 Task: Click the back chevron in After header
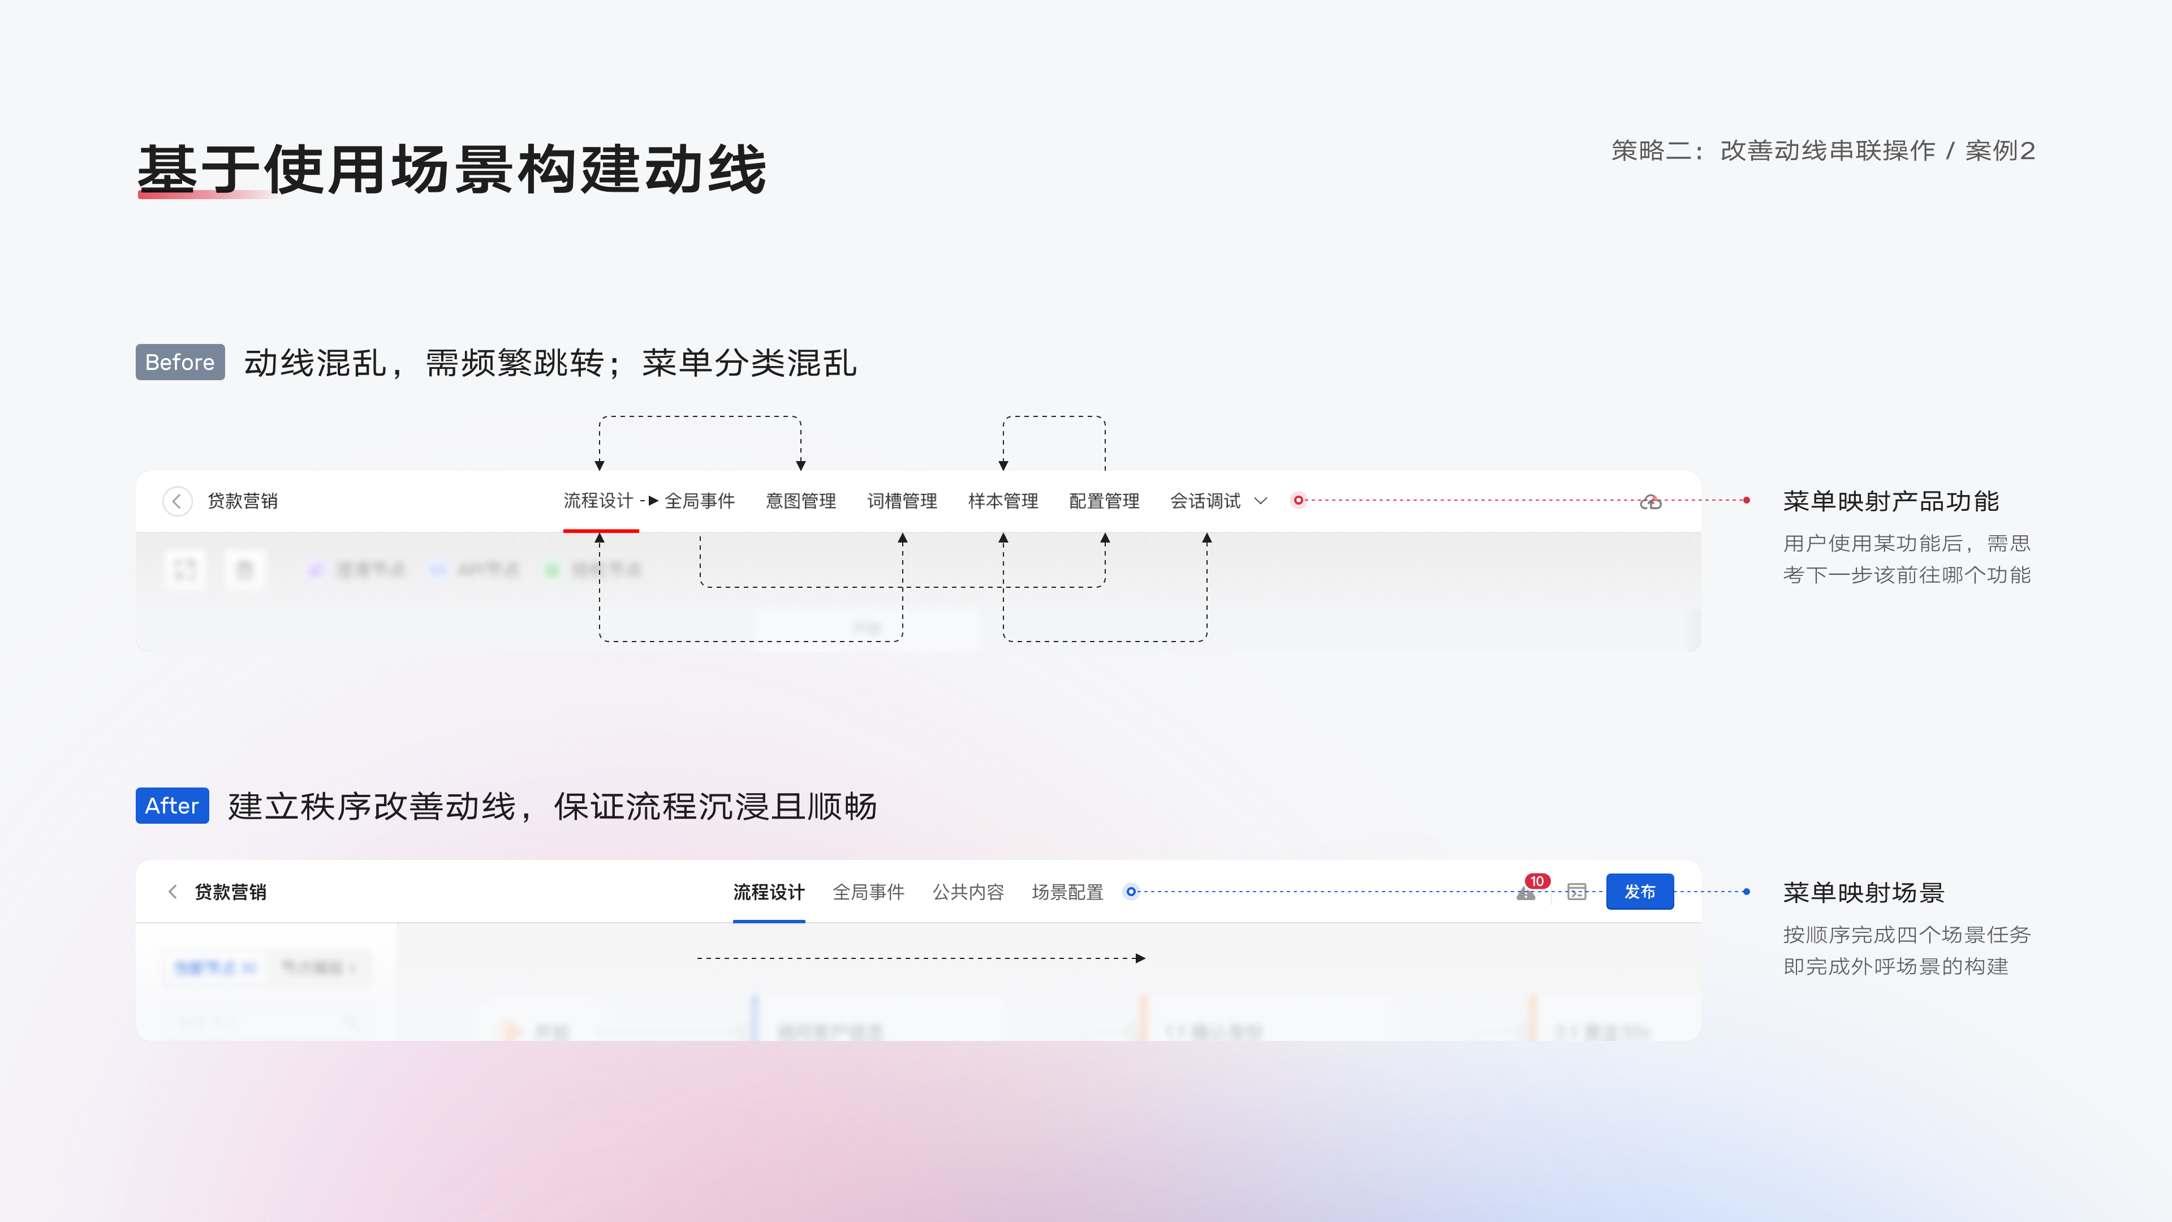(x=173, y=892)
